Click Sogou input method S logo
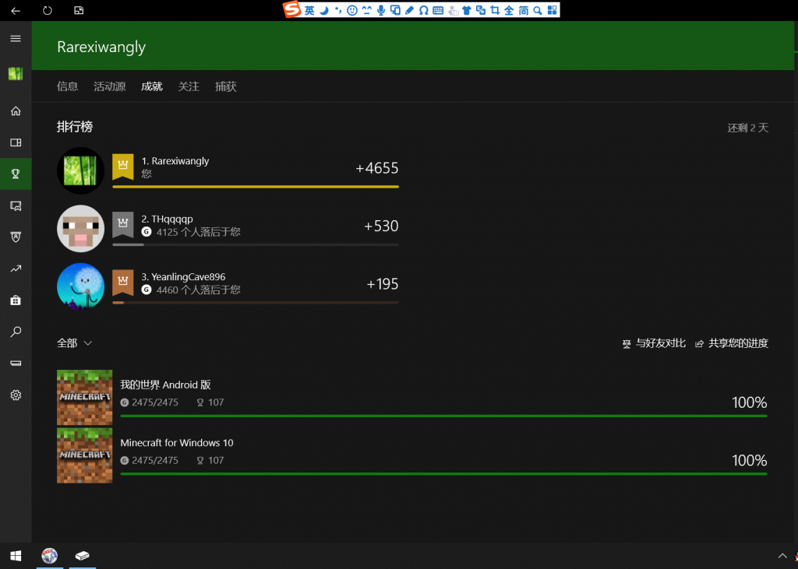This screenshot has width=798, height=569. point(292,9)
